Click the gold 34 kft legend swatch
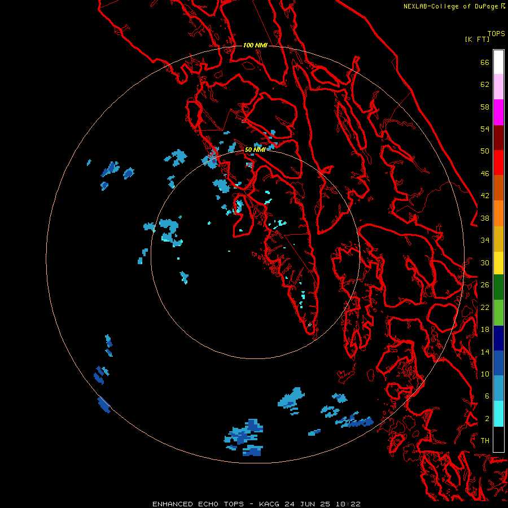 (498, 238)
